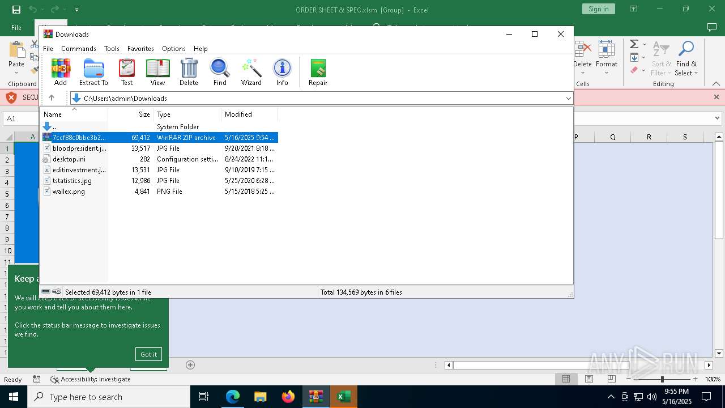725x408 pixels.
Task: Sort by Type column header
Action: [187, 114]
